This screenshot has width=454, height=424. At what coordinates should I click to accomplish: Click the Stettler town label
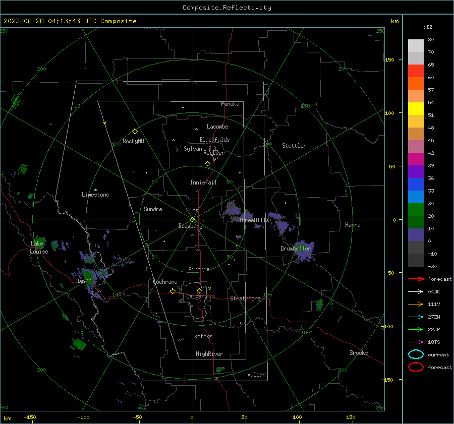(294, 146)
